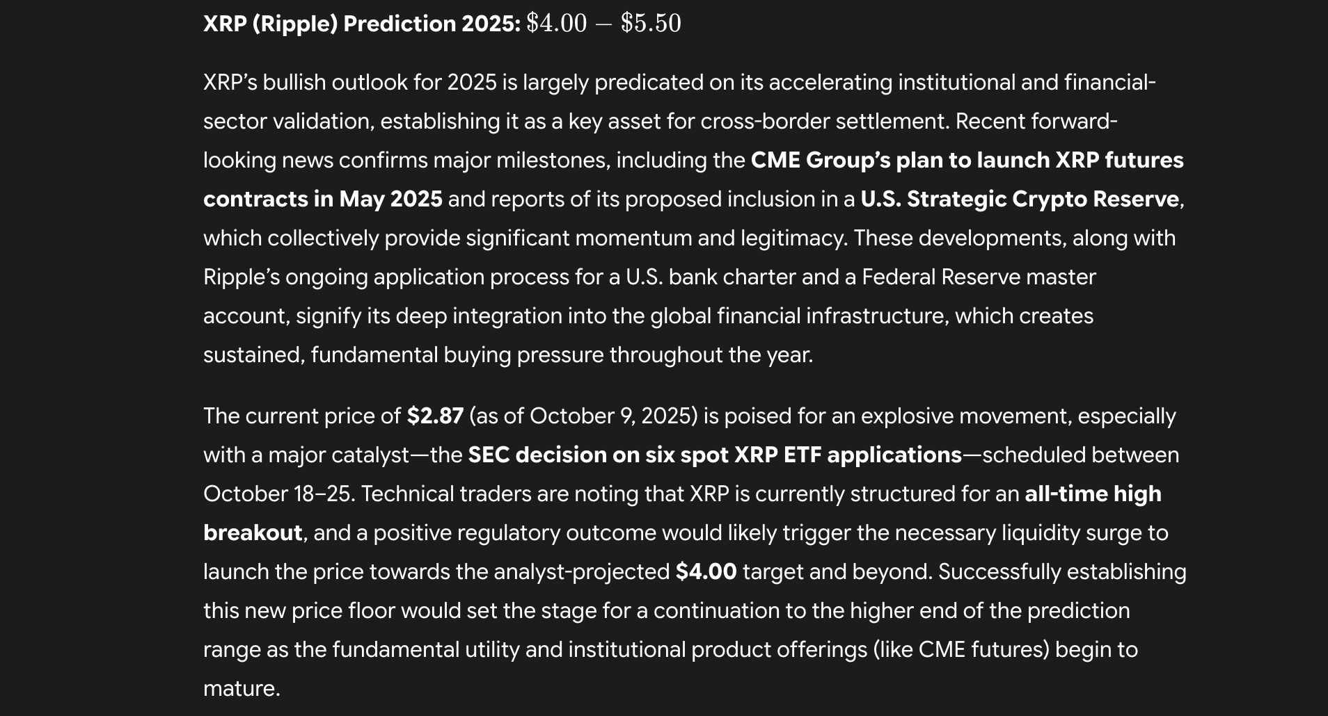Click the bold 'all-time high' text
The image size is (1328, 716).
[x=1093, y=494]
